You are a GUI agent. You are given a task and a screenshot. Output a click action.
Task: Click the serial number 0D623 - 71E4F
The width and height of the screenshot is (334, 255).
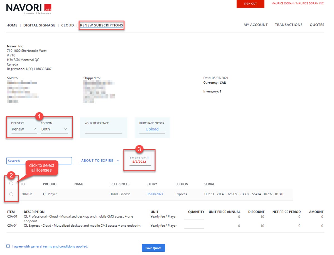(x=244, y=194)
